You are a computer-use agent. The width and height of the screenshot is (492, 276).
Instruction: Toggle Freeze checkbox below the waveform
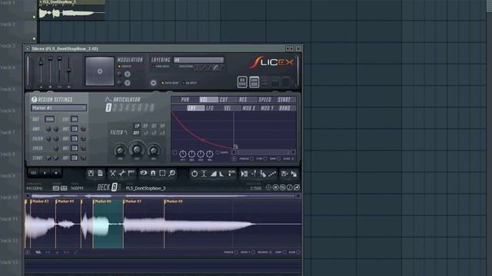(x=236, y=252)
